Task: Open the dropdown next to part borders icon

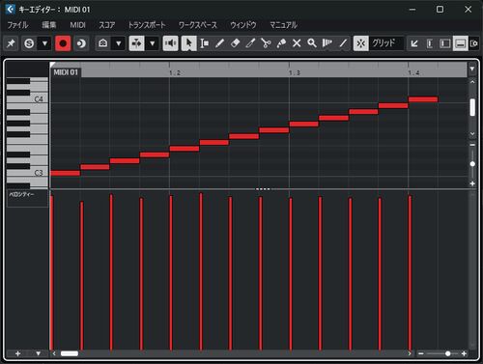Action: (119, 43)
